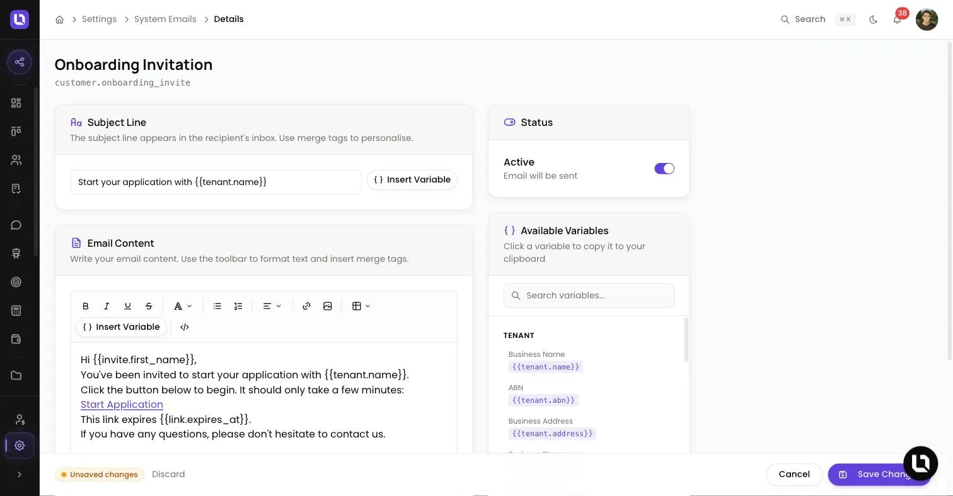The width and height of the screenshot is (953, 496).
Task: Discard the unsaved changes
Action: tap(168, 475)
